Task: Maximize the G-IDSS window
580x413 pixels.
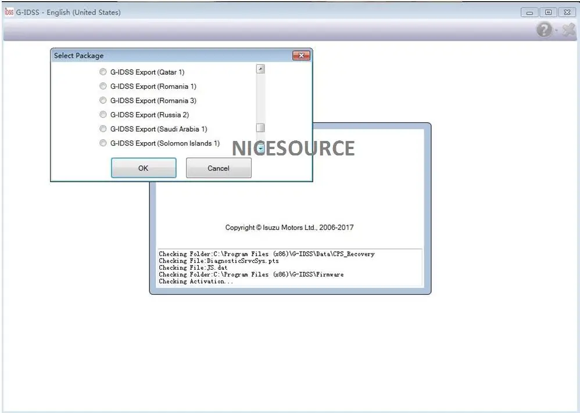Action: click(x=548, y=13)
